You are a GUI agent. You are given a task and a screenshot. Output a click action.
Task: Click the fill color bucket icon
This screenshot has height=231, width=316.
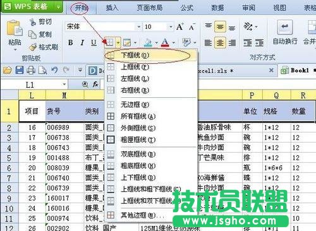tap(148, 43)
